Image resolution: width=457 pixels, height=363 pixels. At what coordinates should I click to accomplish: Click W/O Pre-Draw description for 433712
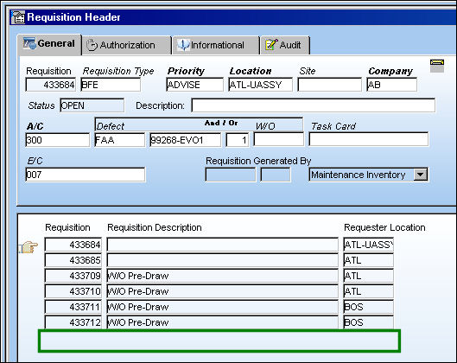(x=223, y=322)
